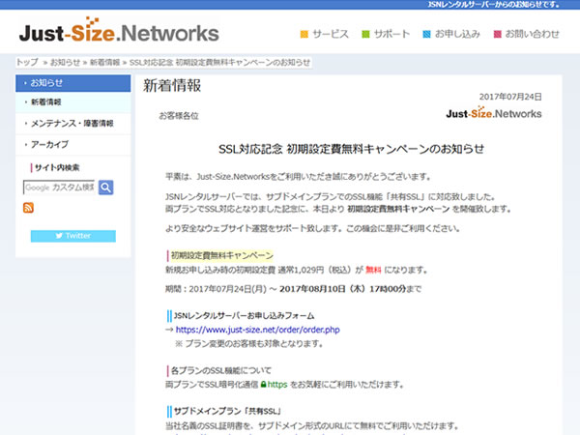This screenshot has width=580, height=435.
Task: Click the サイト内検索 label
Action: pos(57,167)
